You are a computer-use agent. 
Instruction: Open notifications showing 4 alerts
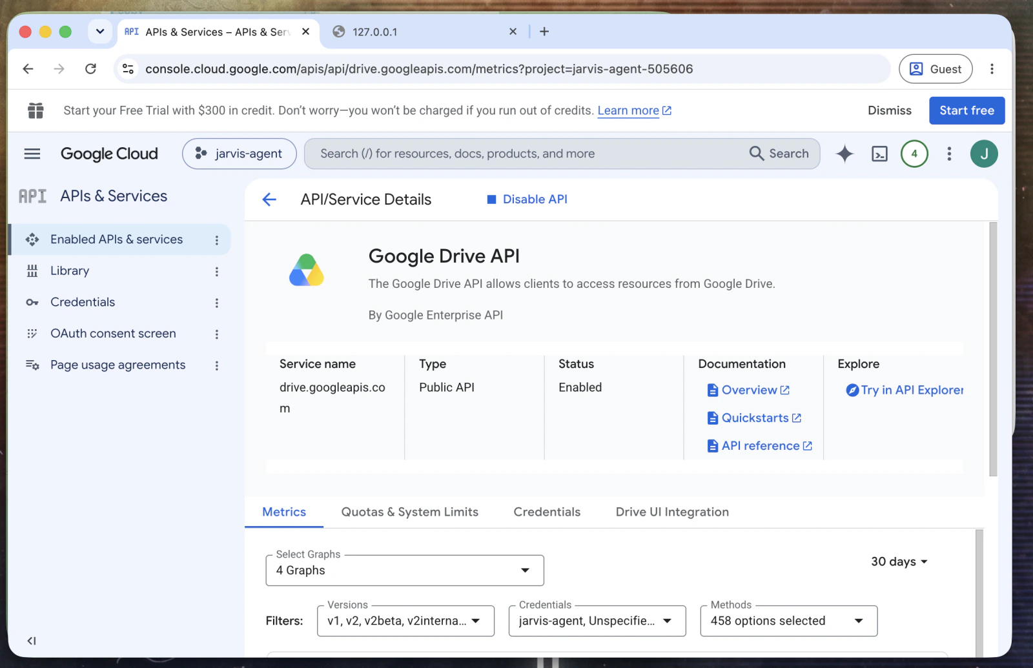point(914,154)
